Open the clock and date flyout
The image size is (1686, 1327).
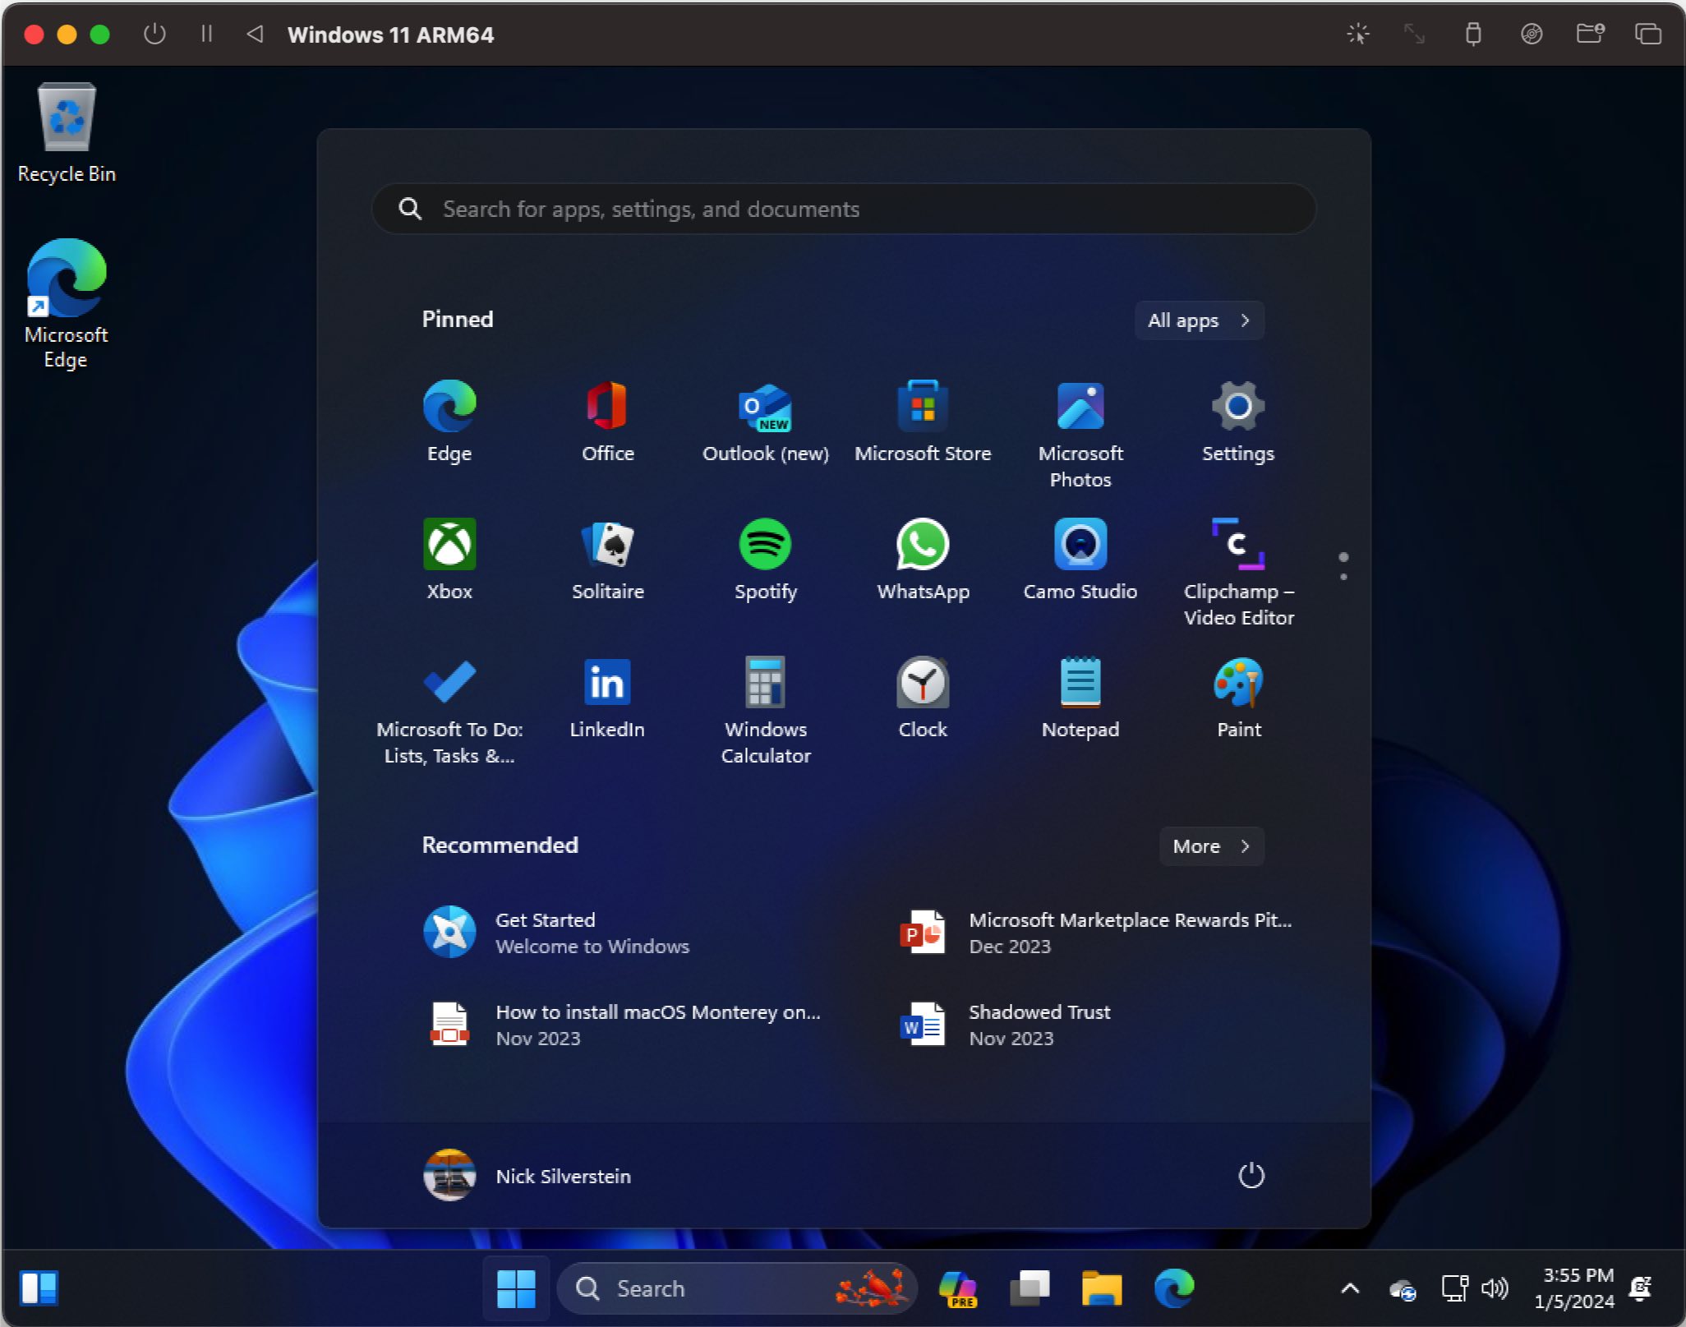point(1573,1288)
